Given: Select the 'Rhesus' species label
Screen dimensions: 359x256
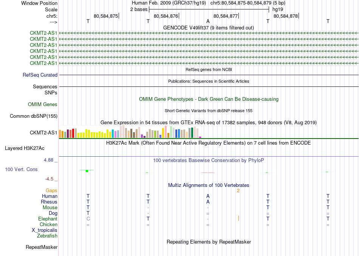Looking at the screenshot, I should coord(49,202).
